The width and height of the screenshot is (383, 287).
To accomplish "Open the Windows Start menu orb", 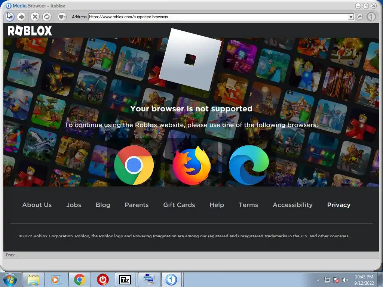I will (x=10, y=280).
